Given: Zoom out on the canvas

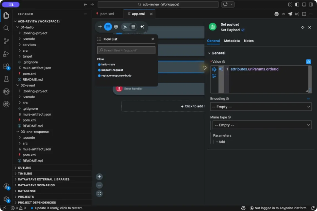Looking at the screenshot, I should [x=99, y=185].
